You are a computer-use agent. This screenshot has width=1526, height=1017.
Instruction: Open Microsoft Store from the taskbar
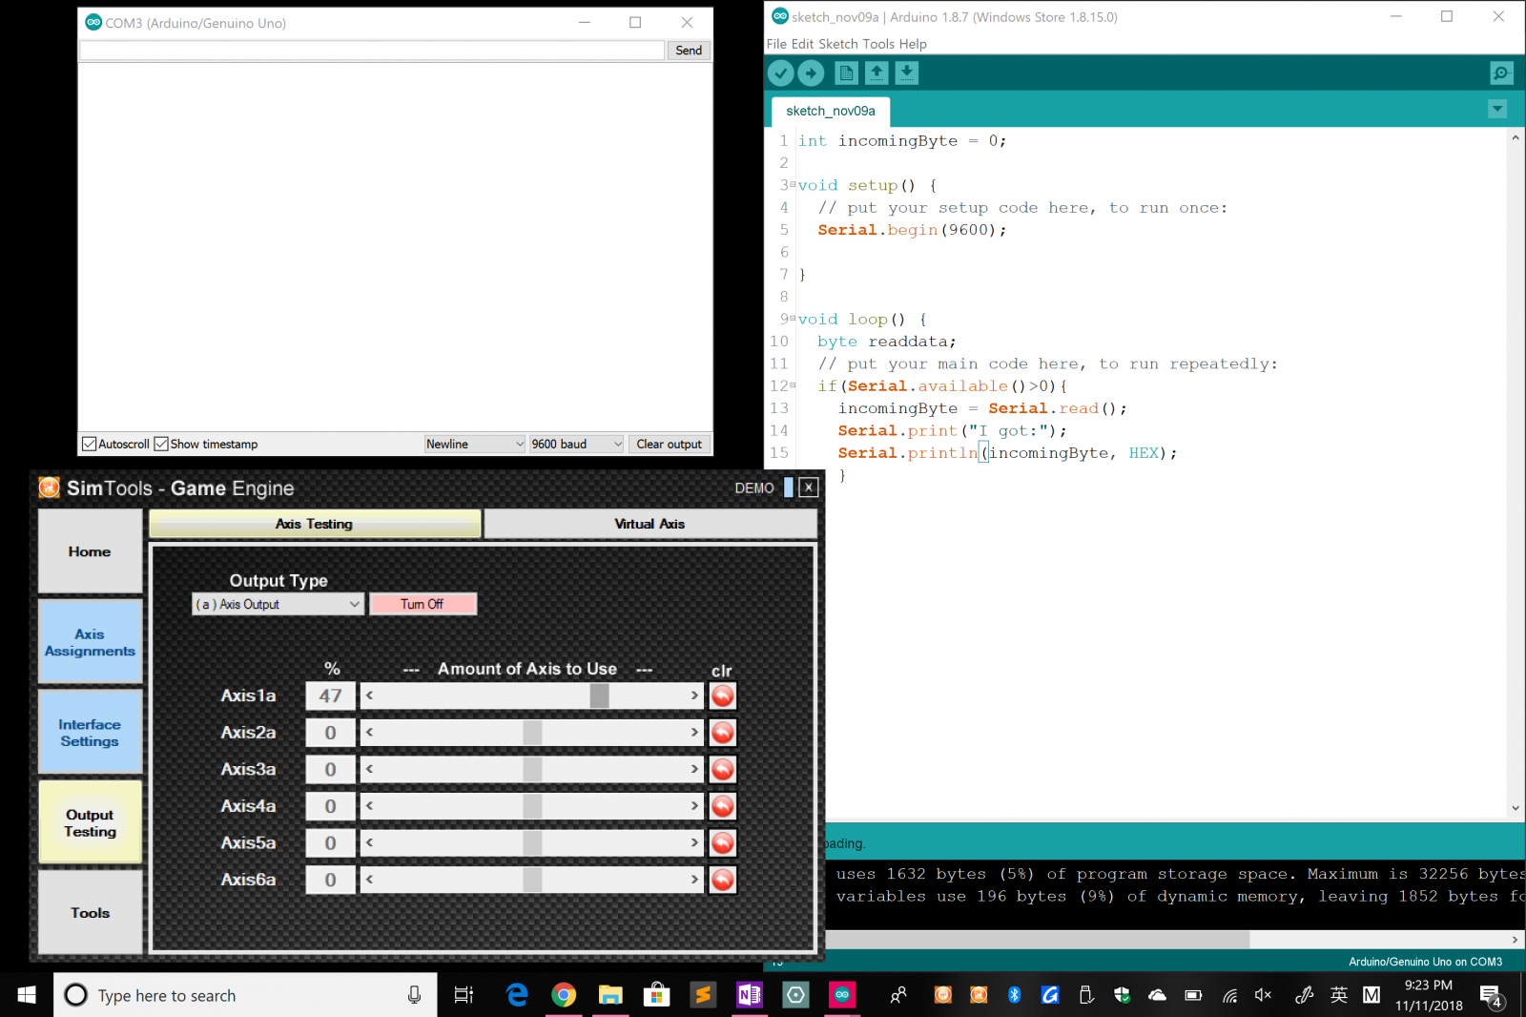tap(656, 995)
